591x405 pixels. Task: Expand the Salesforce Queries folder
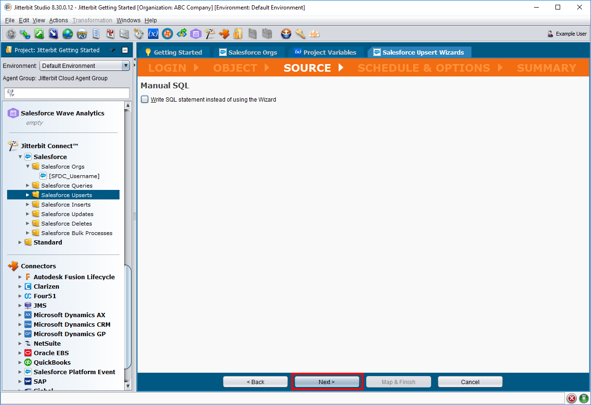(28, 186)
